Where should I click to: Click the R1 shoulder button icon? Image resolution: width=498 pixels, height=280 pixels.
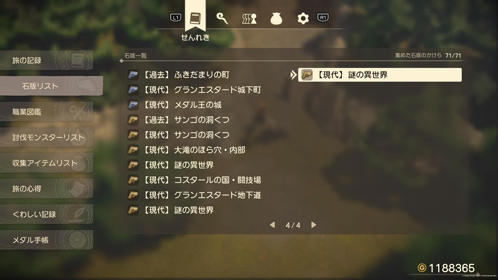pyautogui.click(x=323, y=17)
